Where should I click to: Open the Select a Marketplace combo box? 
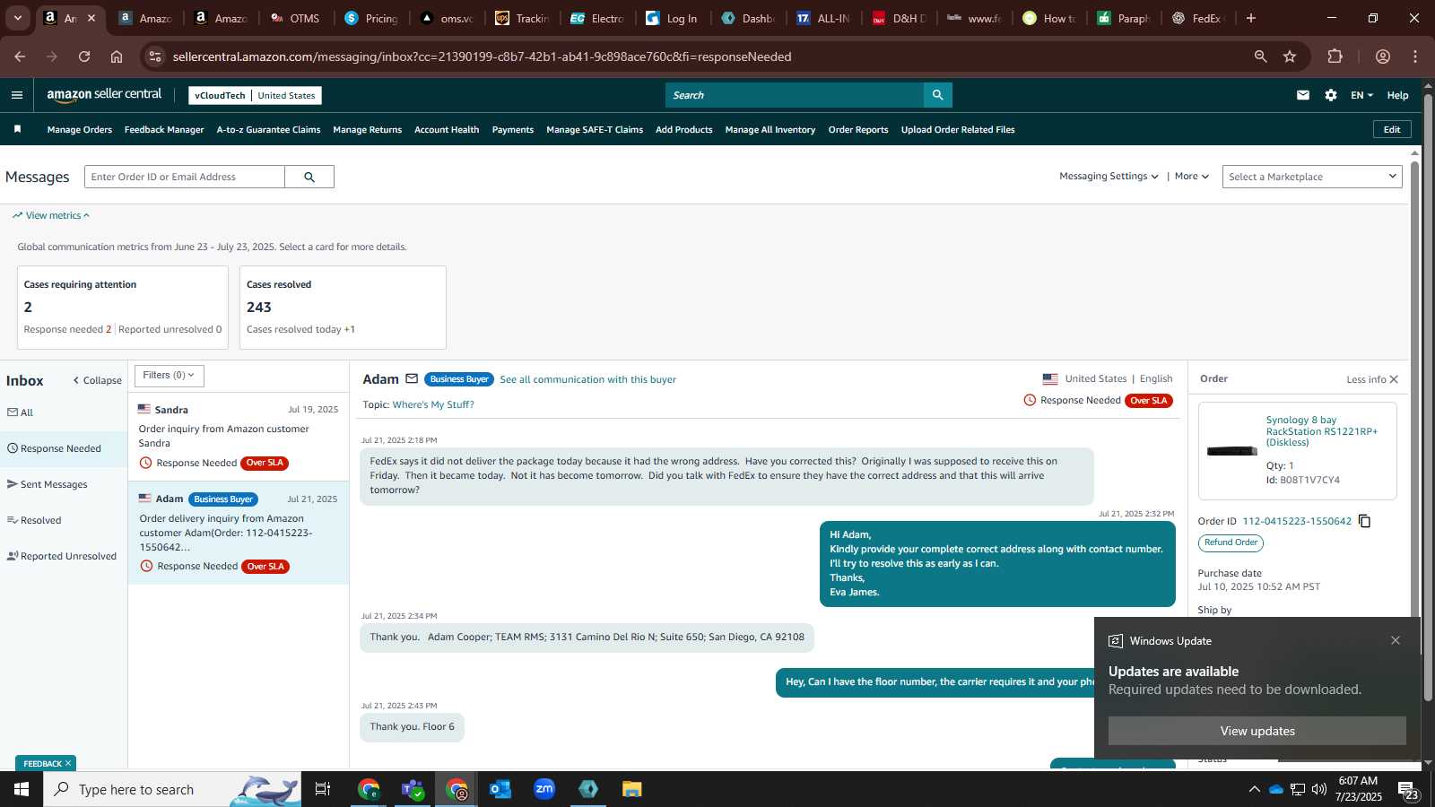tap(1312, 177)
